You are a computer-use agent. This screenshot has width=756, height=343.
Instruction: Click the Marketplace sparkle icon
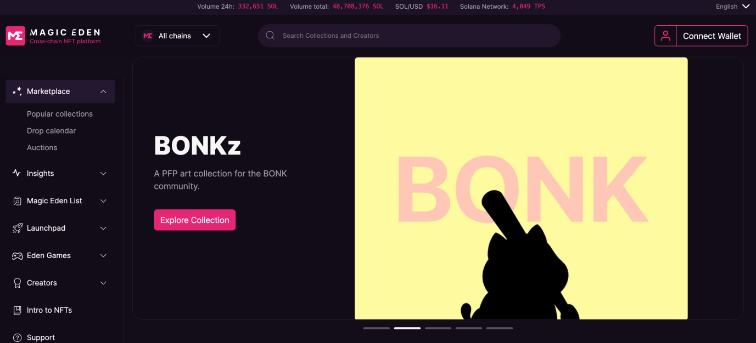point(17,92)
